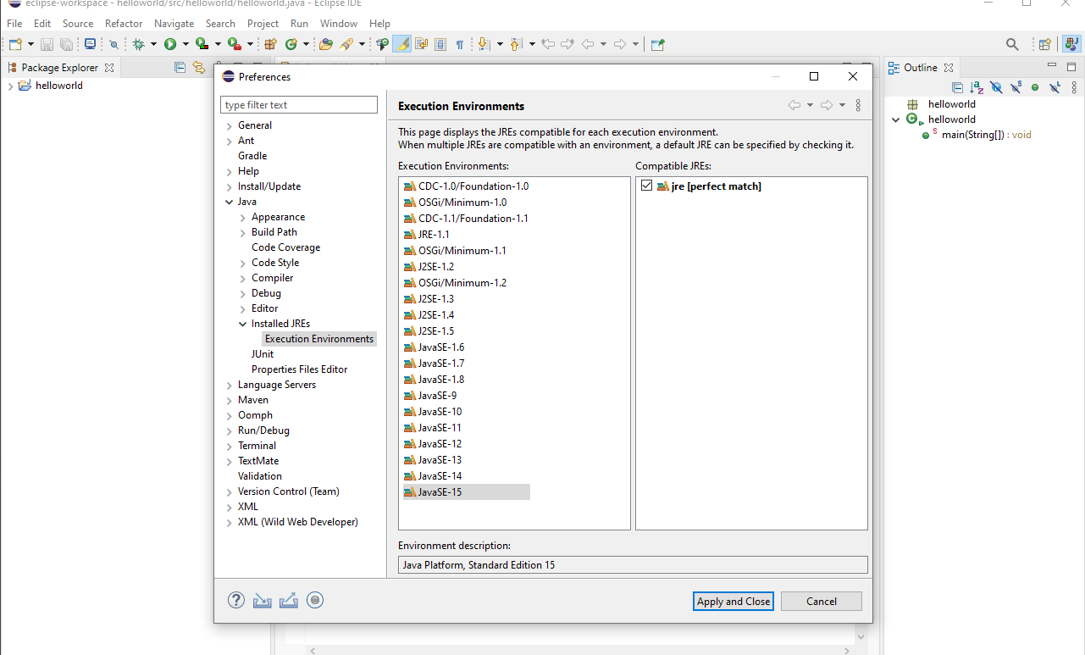Click Help question mark icon in Preferences

click(x=236, y=600)
